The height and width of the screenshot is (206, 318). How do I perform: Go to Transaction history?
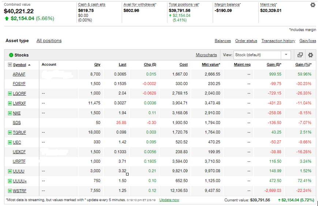(x=278, y=41)
